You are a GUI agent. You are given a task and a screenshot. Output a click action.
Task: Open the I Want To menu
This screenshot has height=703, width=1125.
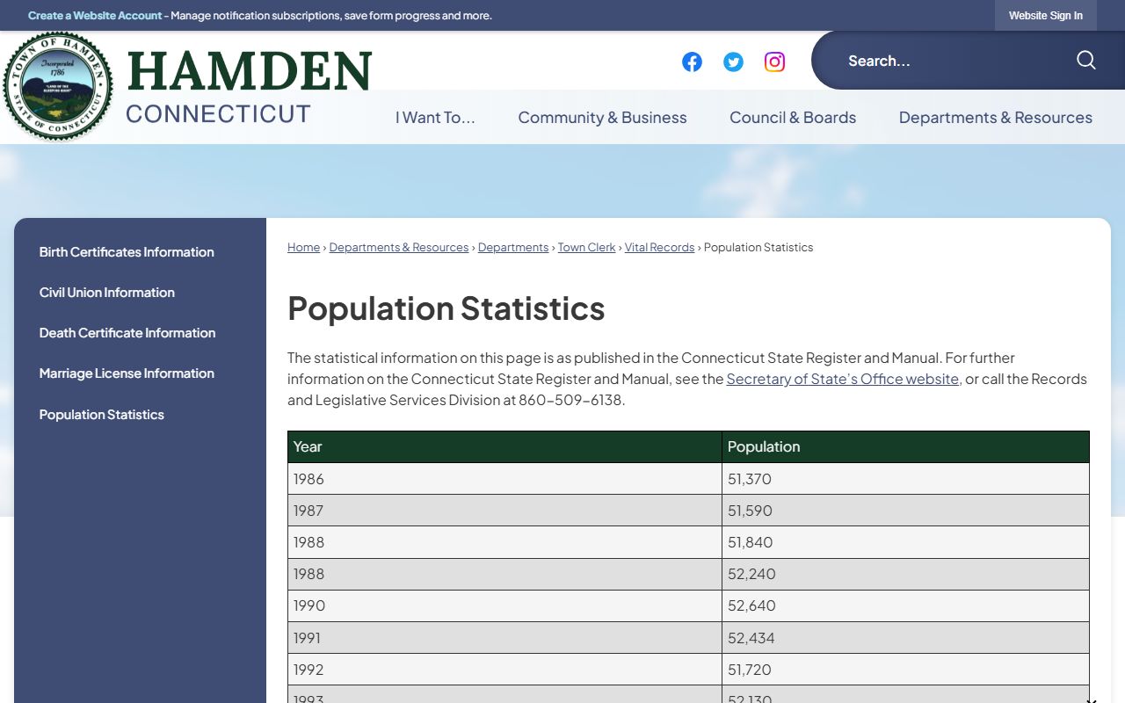435,117
